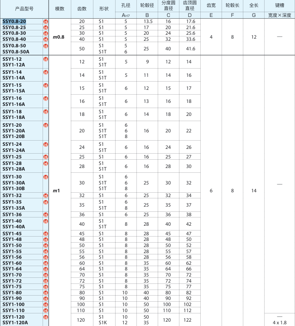Click the red icon beside SSY1-32

pyautogui.click(x=46, y=195)
